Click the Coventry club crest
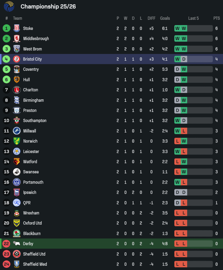This screenshot has width=223, height=270. tap(17, 69)
